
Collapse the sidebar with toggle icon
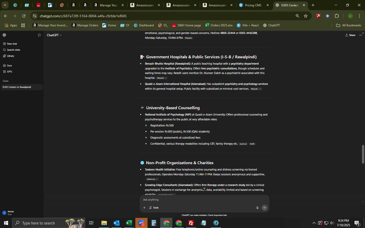point(39,35)
